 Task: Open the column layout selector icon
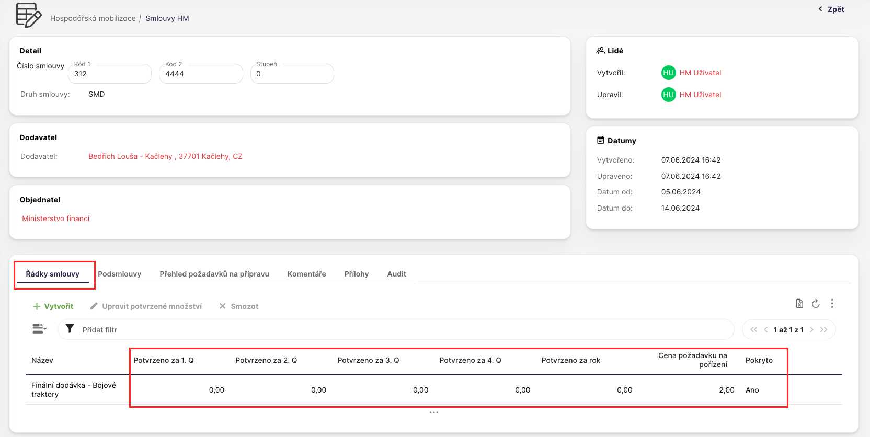coord(39,329)
